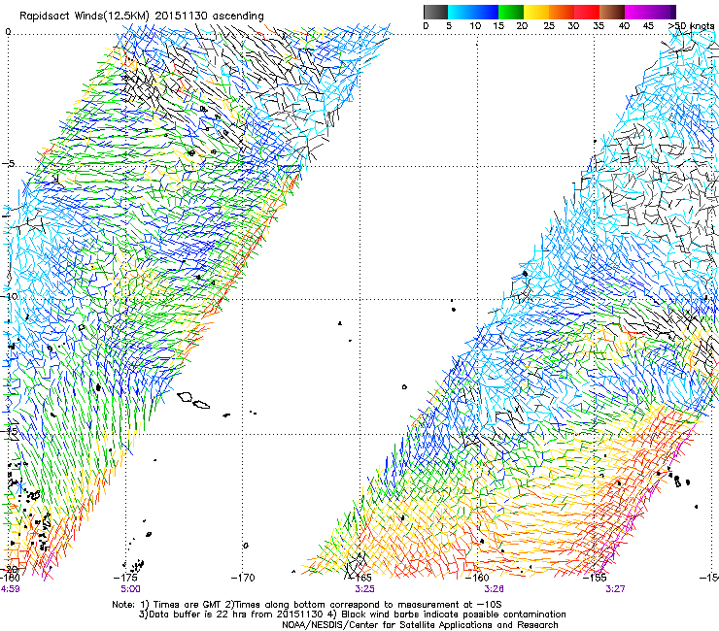The width and height of the screenshot is (719, 631).
Task: Click the larger Samoa island outline on map
Action: click(185, 397)
